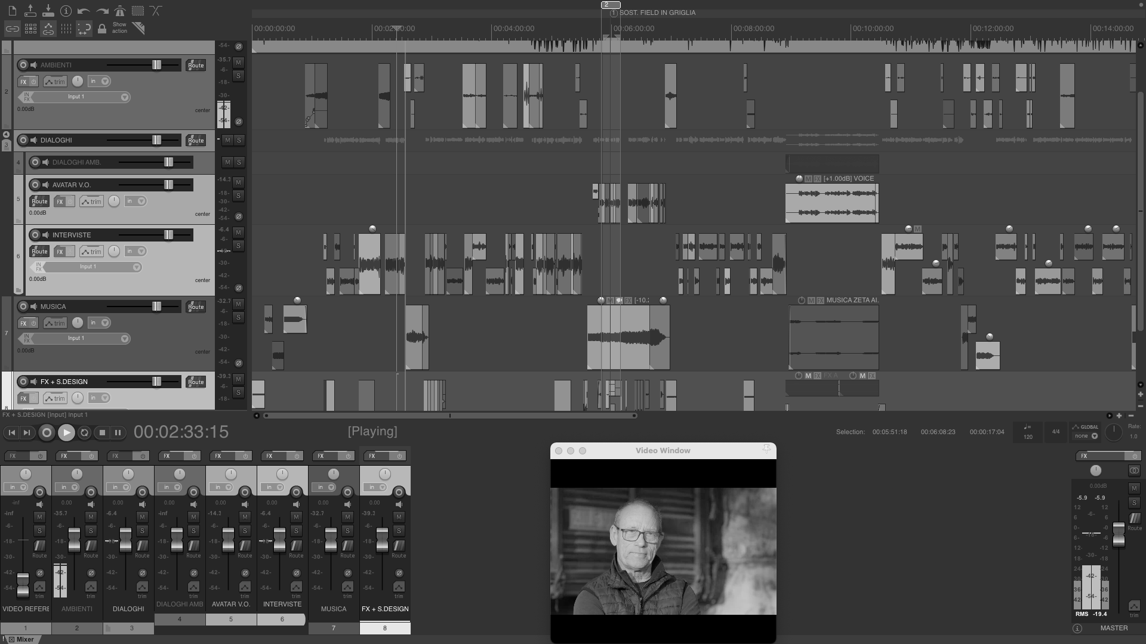Arm record on INTERVISTE track
The width and height of the screenshot is (1146, 644).
tap(35, 235)
